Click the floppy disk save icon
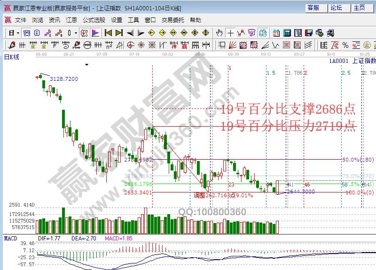The height and width of the screenshot is (270, 376). click(x=309, y=33)
